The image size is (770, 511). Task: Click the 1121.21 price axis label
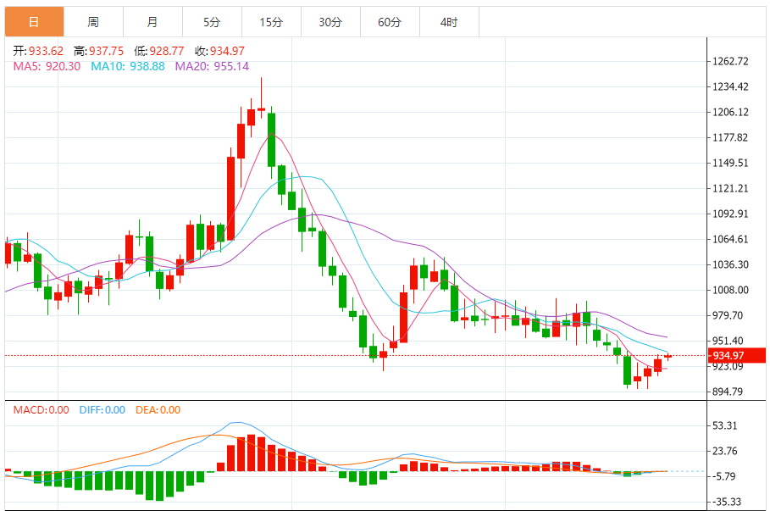[x=730, y=189]
